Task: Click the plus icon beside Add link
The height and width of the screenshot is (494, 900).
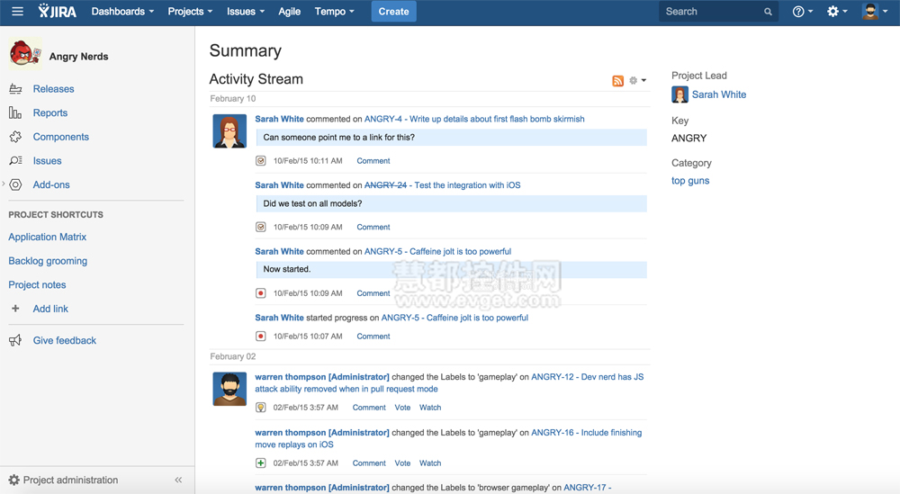Action: 15,309
